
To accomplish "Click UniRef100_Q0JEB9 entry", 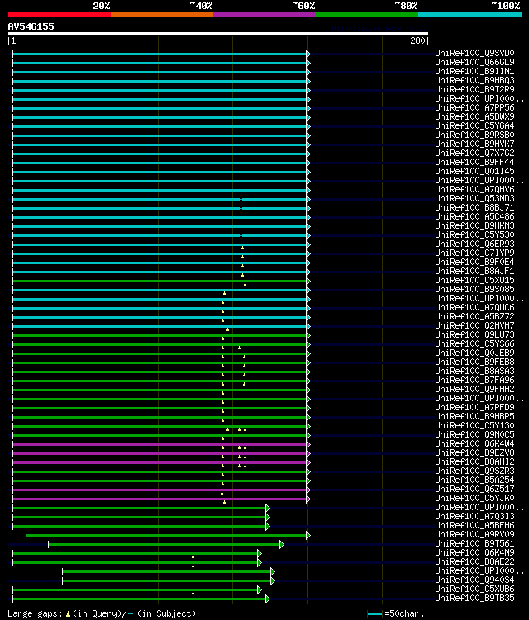I will click(x=474, y=353).
